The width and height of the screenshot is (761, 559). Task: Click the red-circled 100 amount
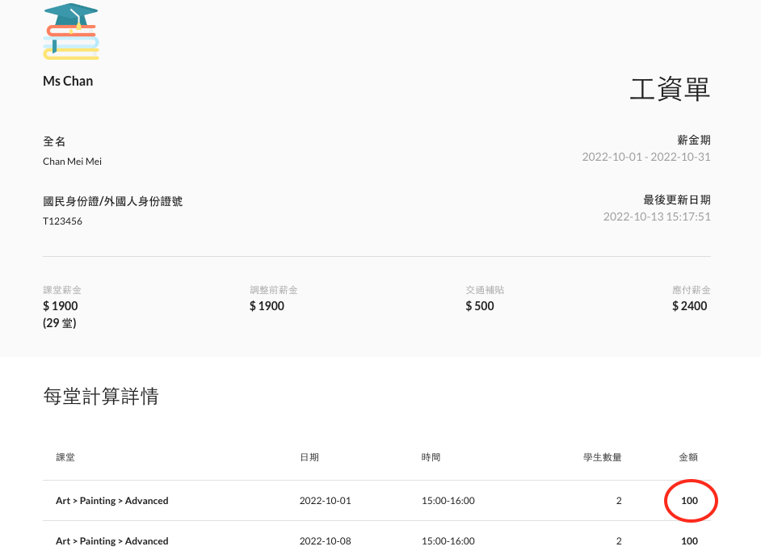(x=689, y=501)
